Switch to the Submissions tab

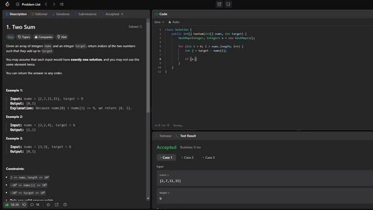coord(86,14)
